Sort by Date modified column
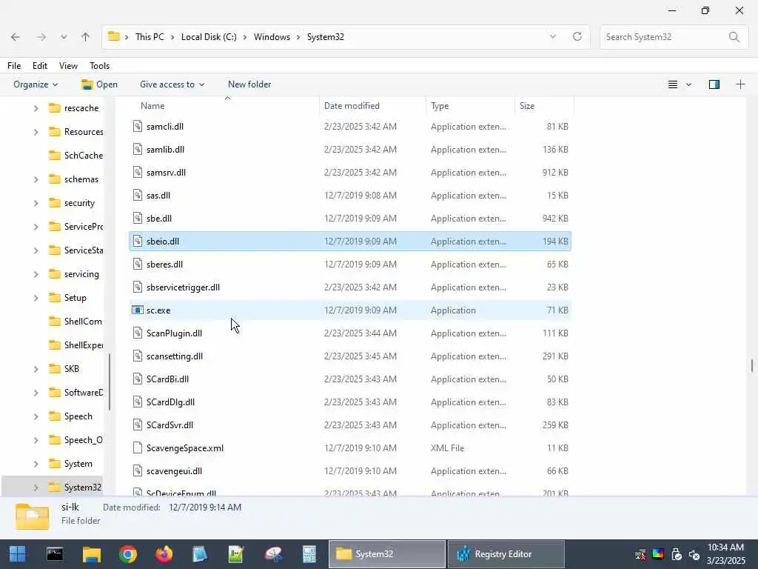This screenshot has height=569, width=758. tap(352, 105)
